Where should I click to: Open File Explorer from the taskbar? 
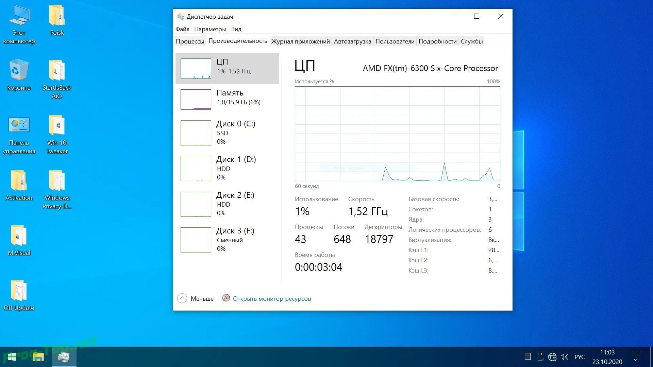37,357
